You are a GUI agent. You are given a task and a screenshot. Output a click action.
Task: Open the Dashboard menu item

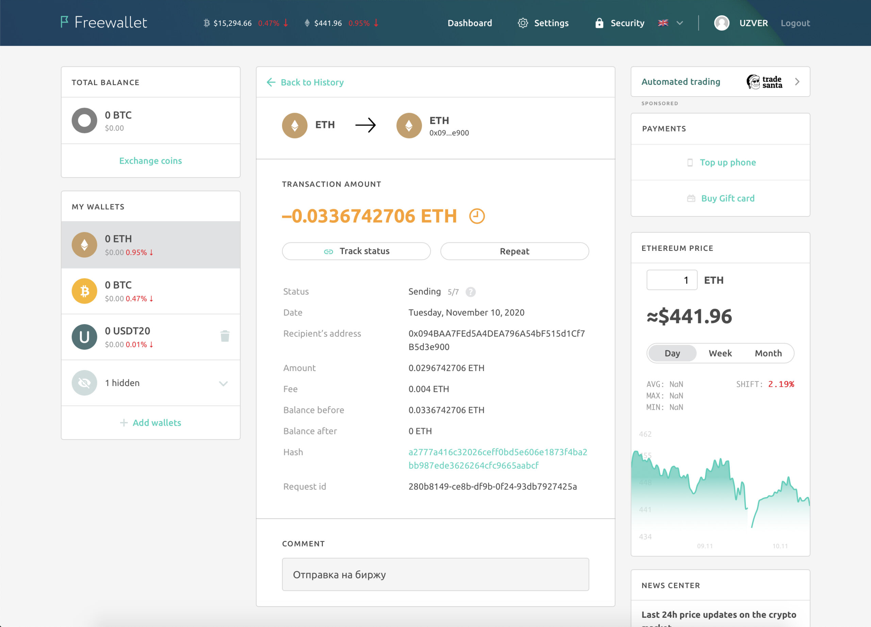[x=470, y=23]
